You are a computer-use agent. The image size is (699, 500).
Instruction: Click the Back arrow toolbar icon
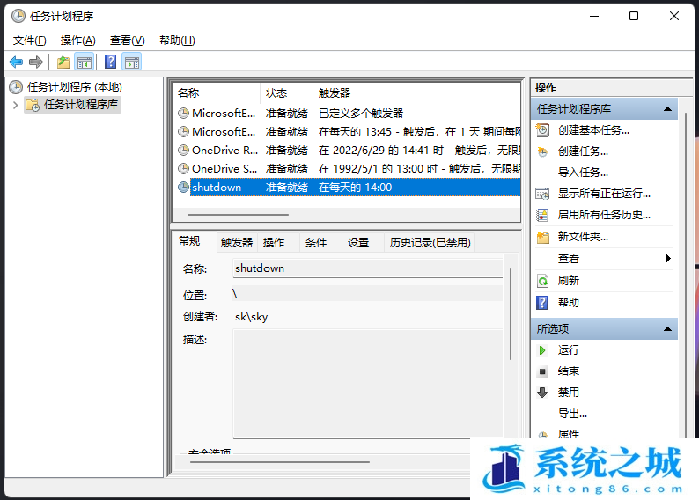[16, 62]
